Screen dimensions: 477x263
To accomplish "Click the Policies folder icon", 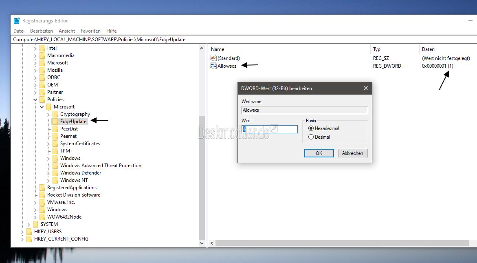I will pos(42,99).
